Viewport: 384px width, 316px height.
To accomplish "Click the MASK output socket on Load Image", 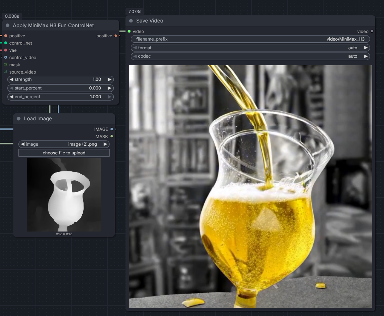I will click(112, 137).
